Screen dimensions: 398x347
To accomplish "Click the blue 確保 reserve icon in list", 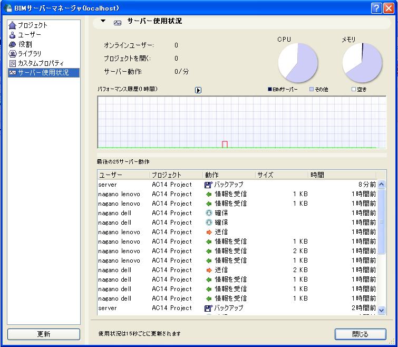I will (x=208, y=213).
